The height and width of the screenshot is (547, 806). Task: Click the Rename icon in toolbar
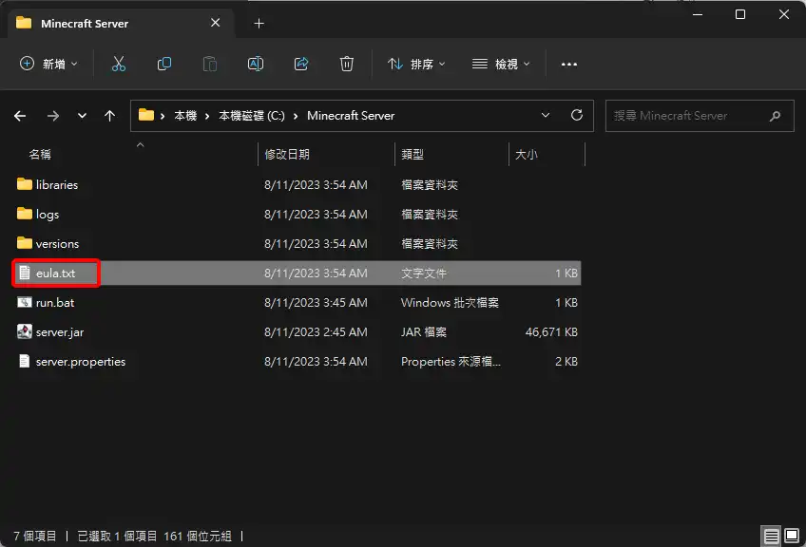tap(256, 64)
